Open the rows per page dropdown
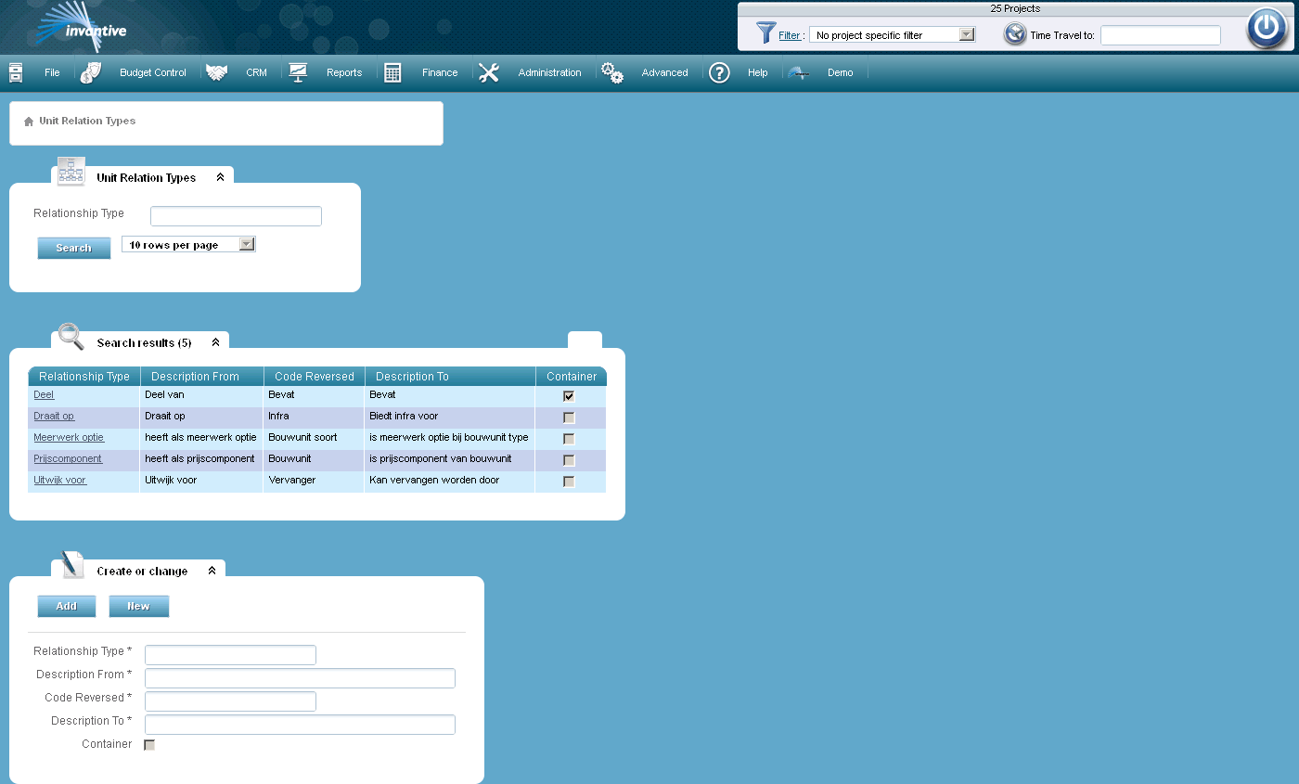Image resolution: width=1299 pixels, height=784 pixels. coord(188,244)
